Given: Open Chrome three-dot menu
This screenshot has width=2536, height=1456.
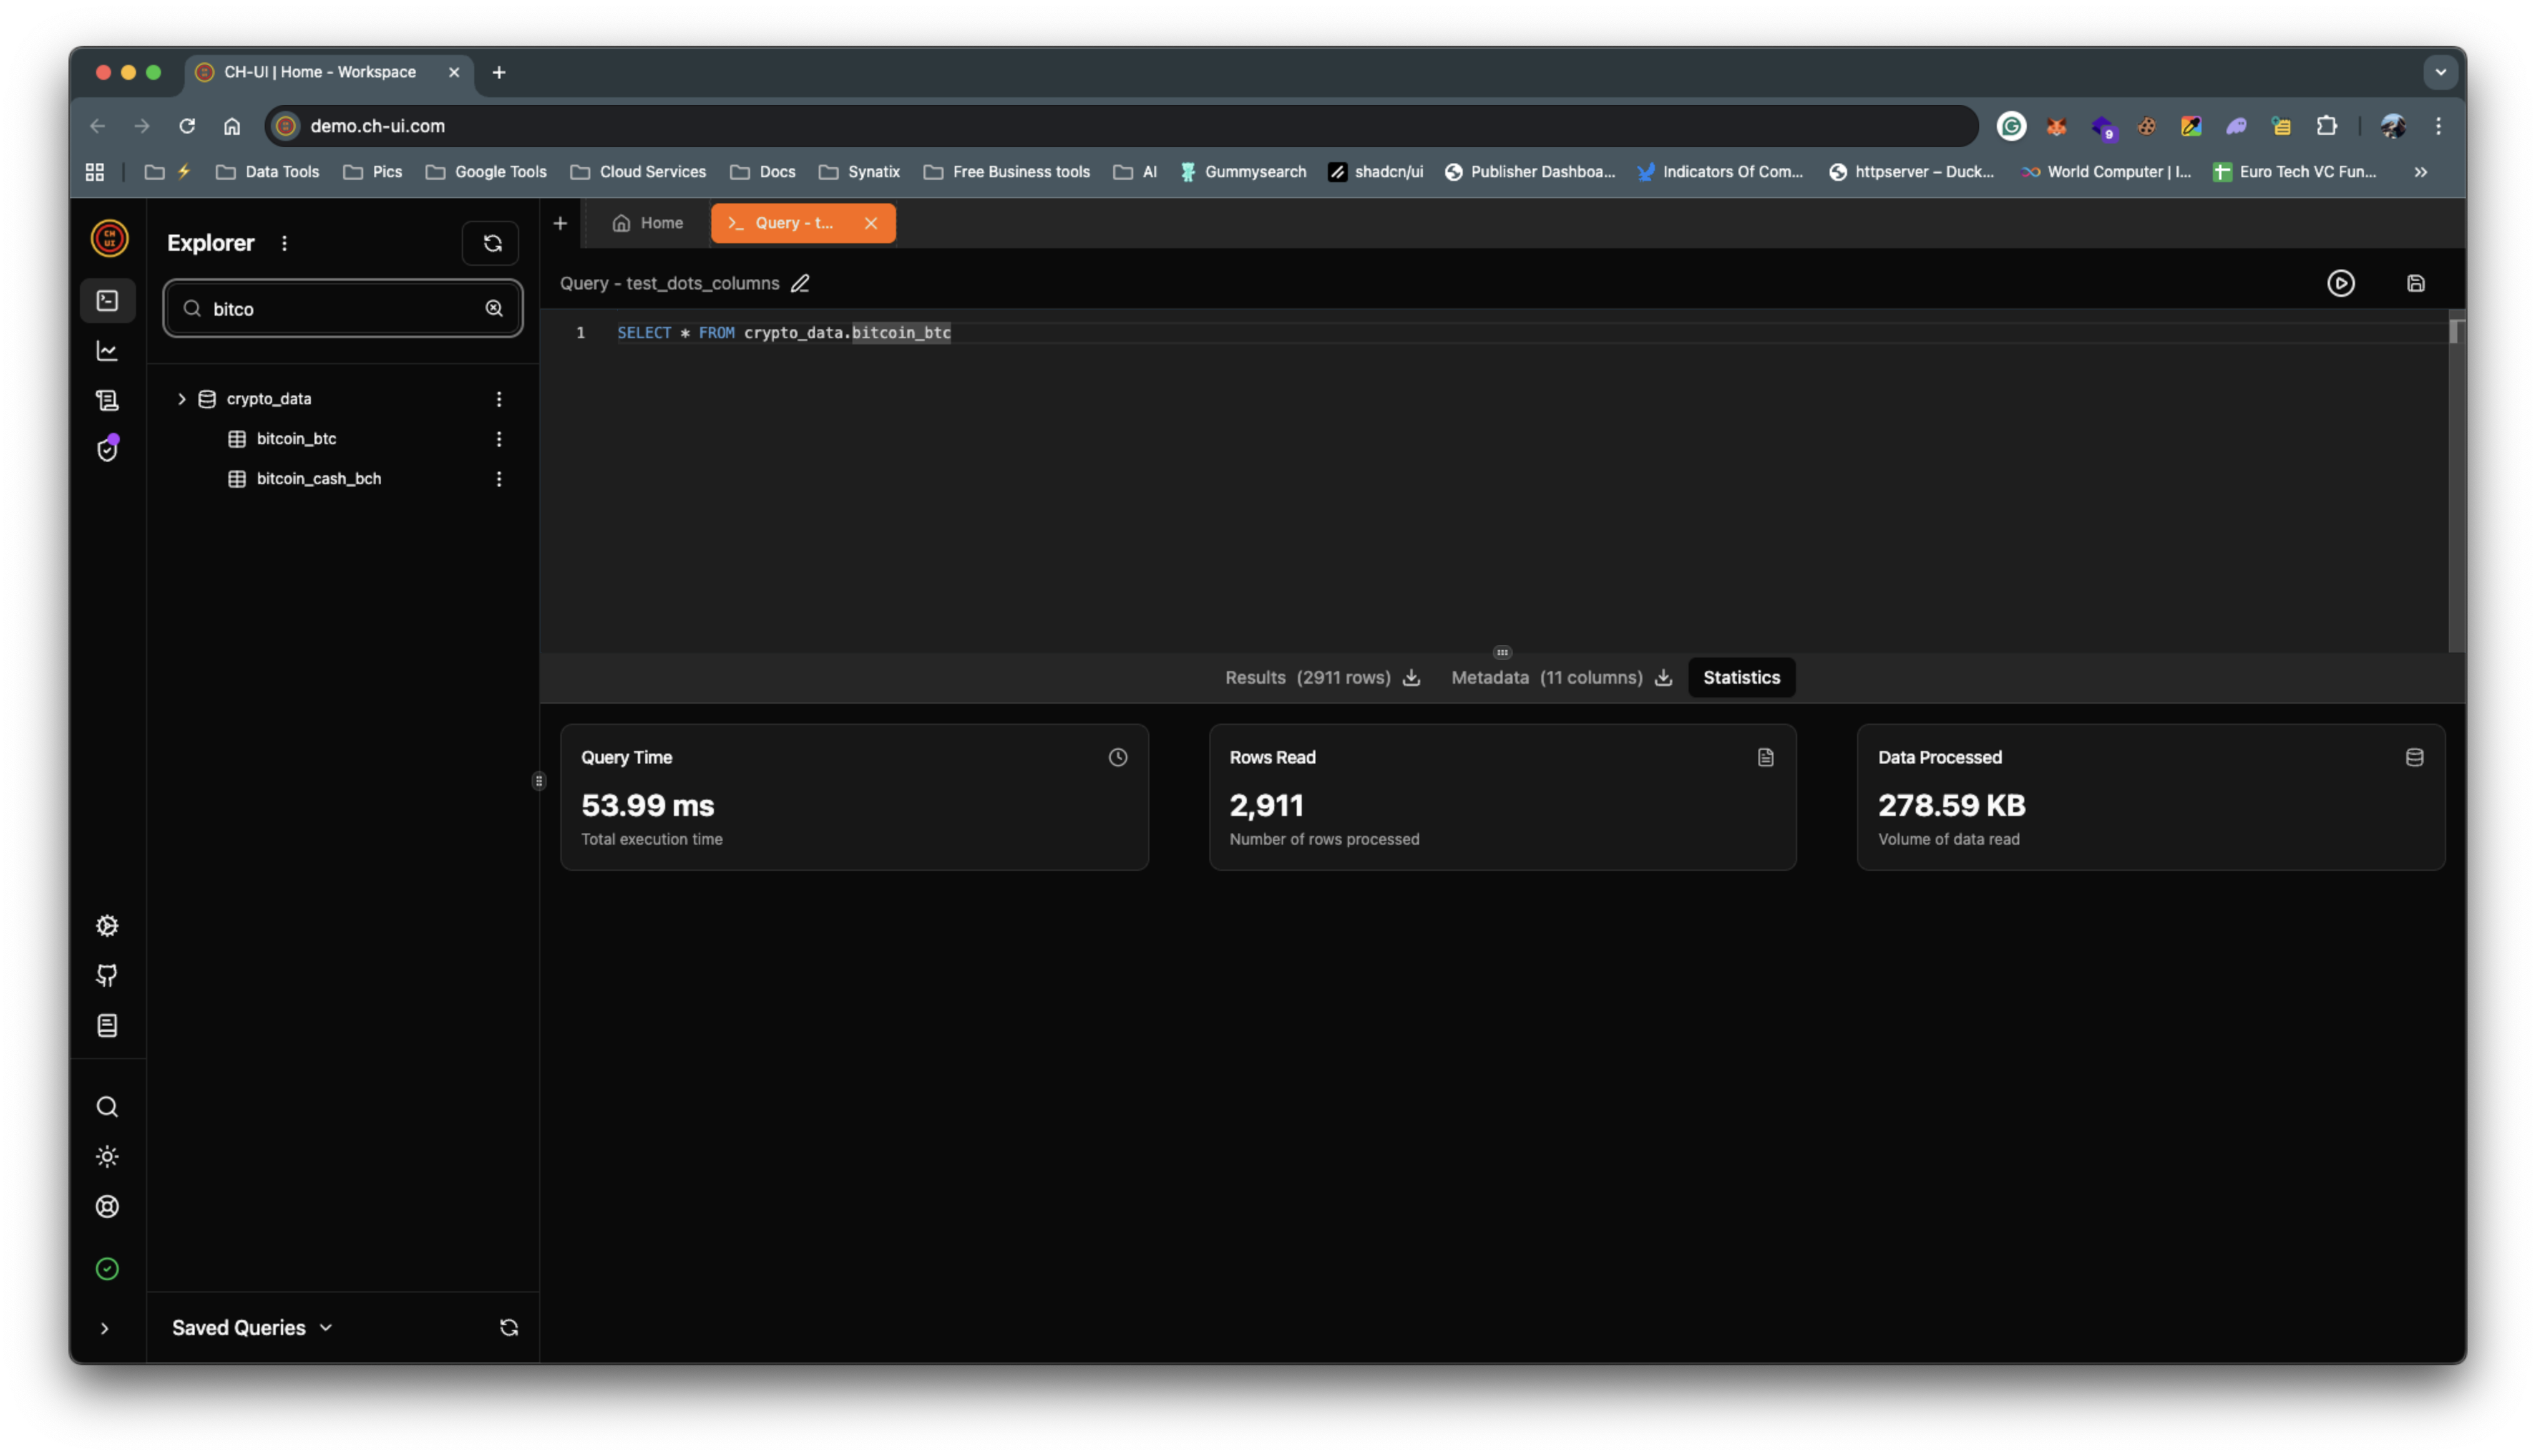Looking at the screenshot, I should (x=2438, y=126).
